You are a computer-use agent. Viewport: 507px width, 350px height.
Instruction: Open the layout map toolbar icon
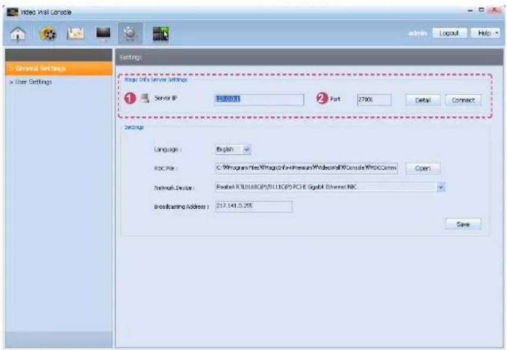[x=75, y=33]
